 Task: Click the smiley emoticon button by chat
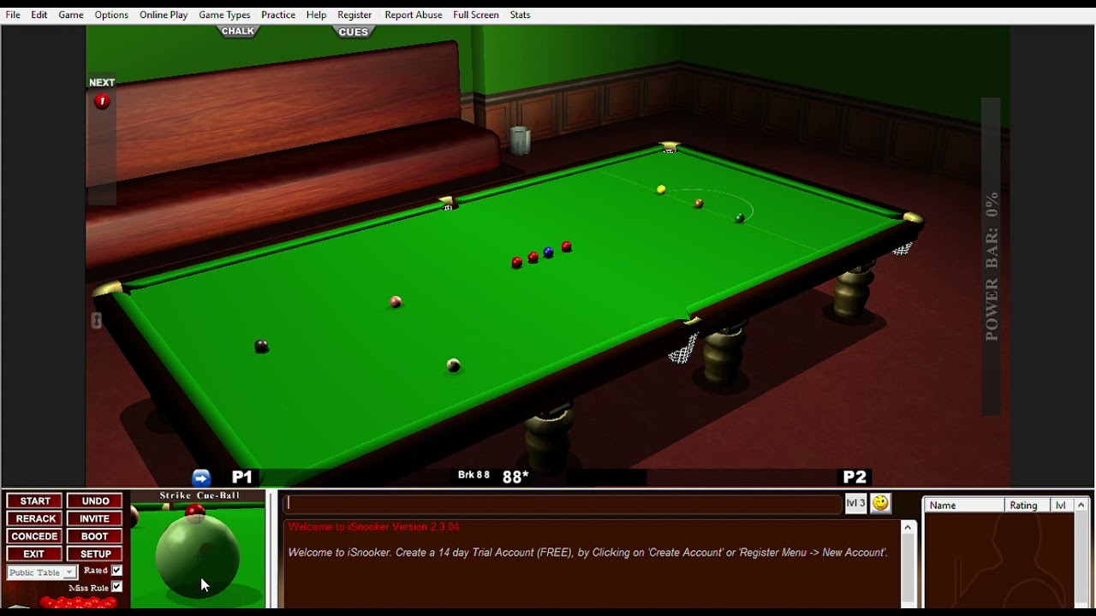(880, 503)
